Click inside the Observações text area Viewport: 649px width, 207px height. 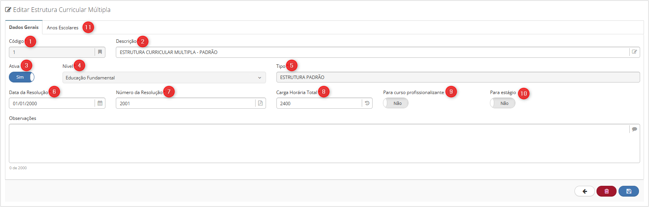tap(319, 143)
